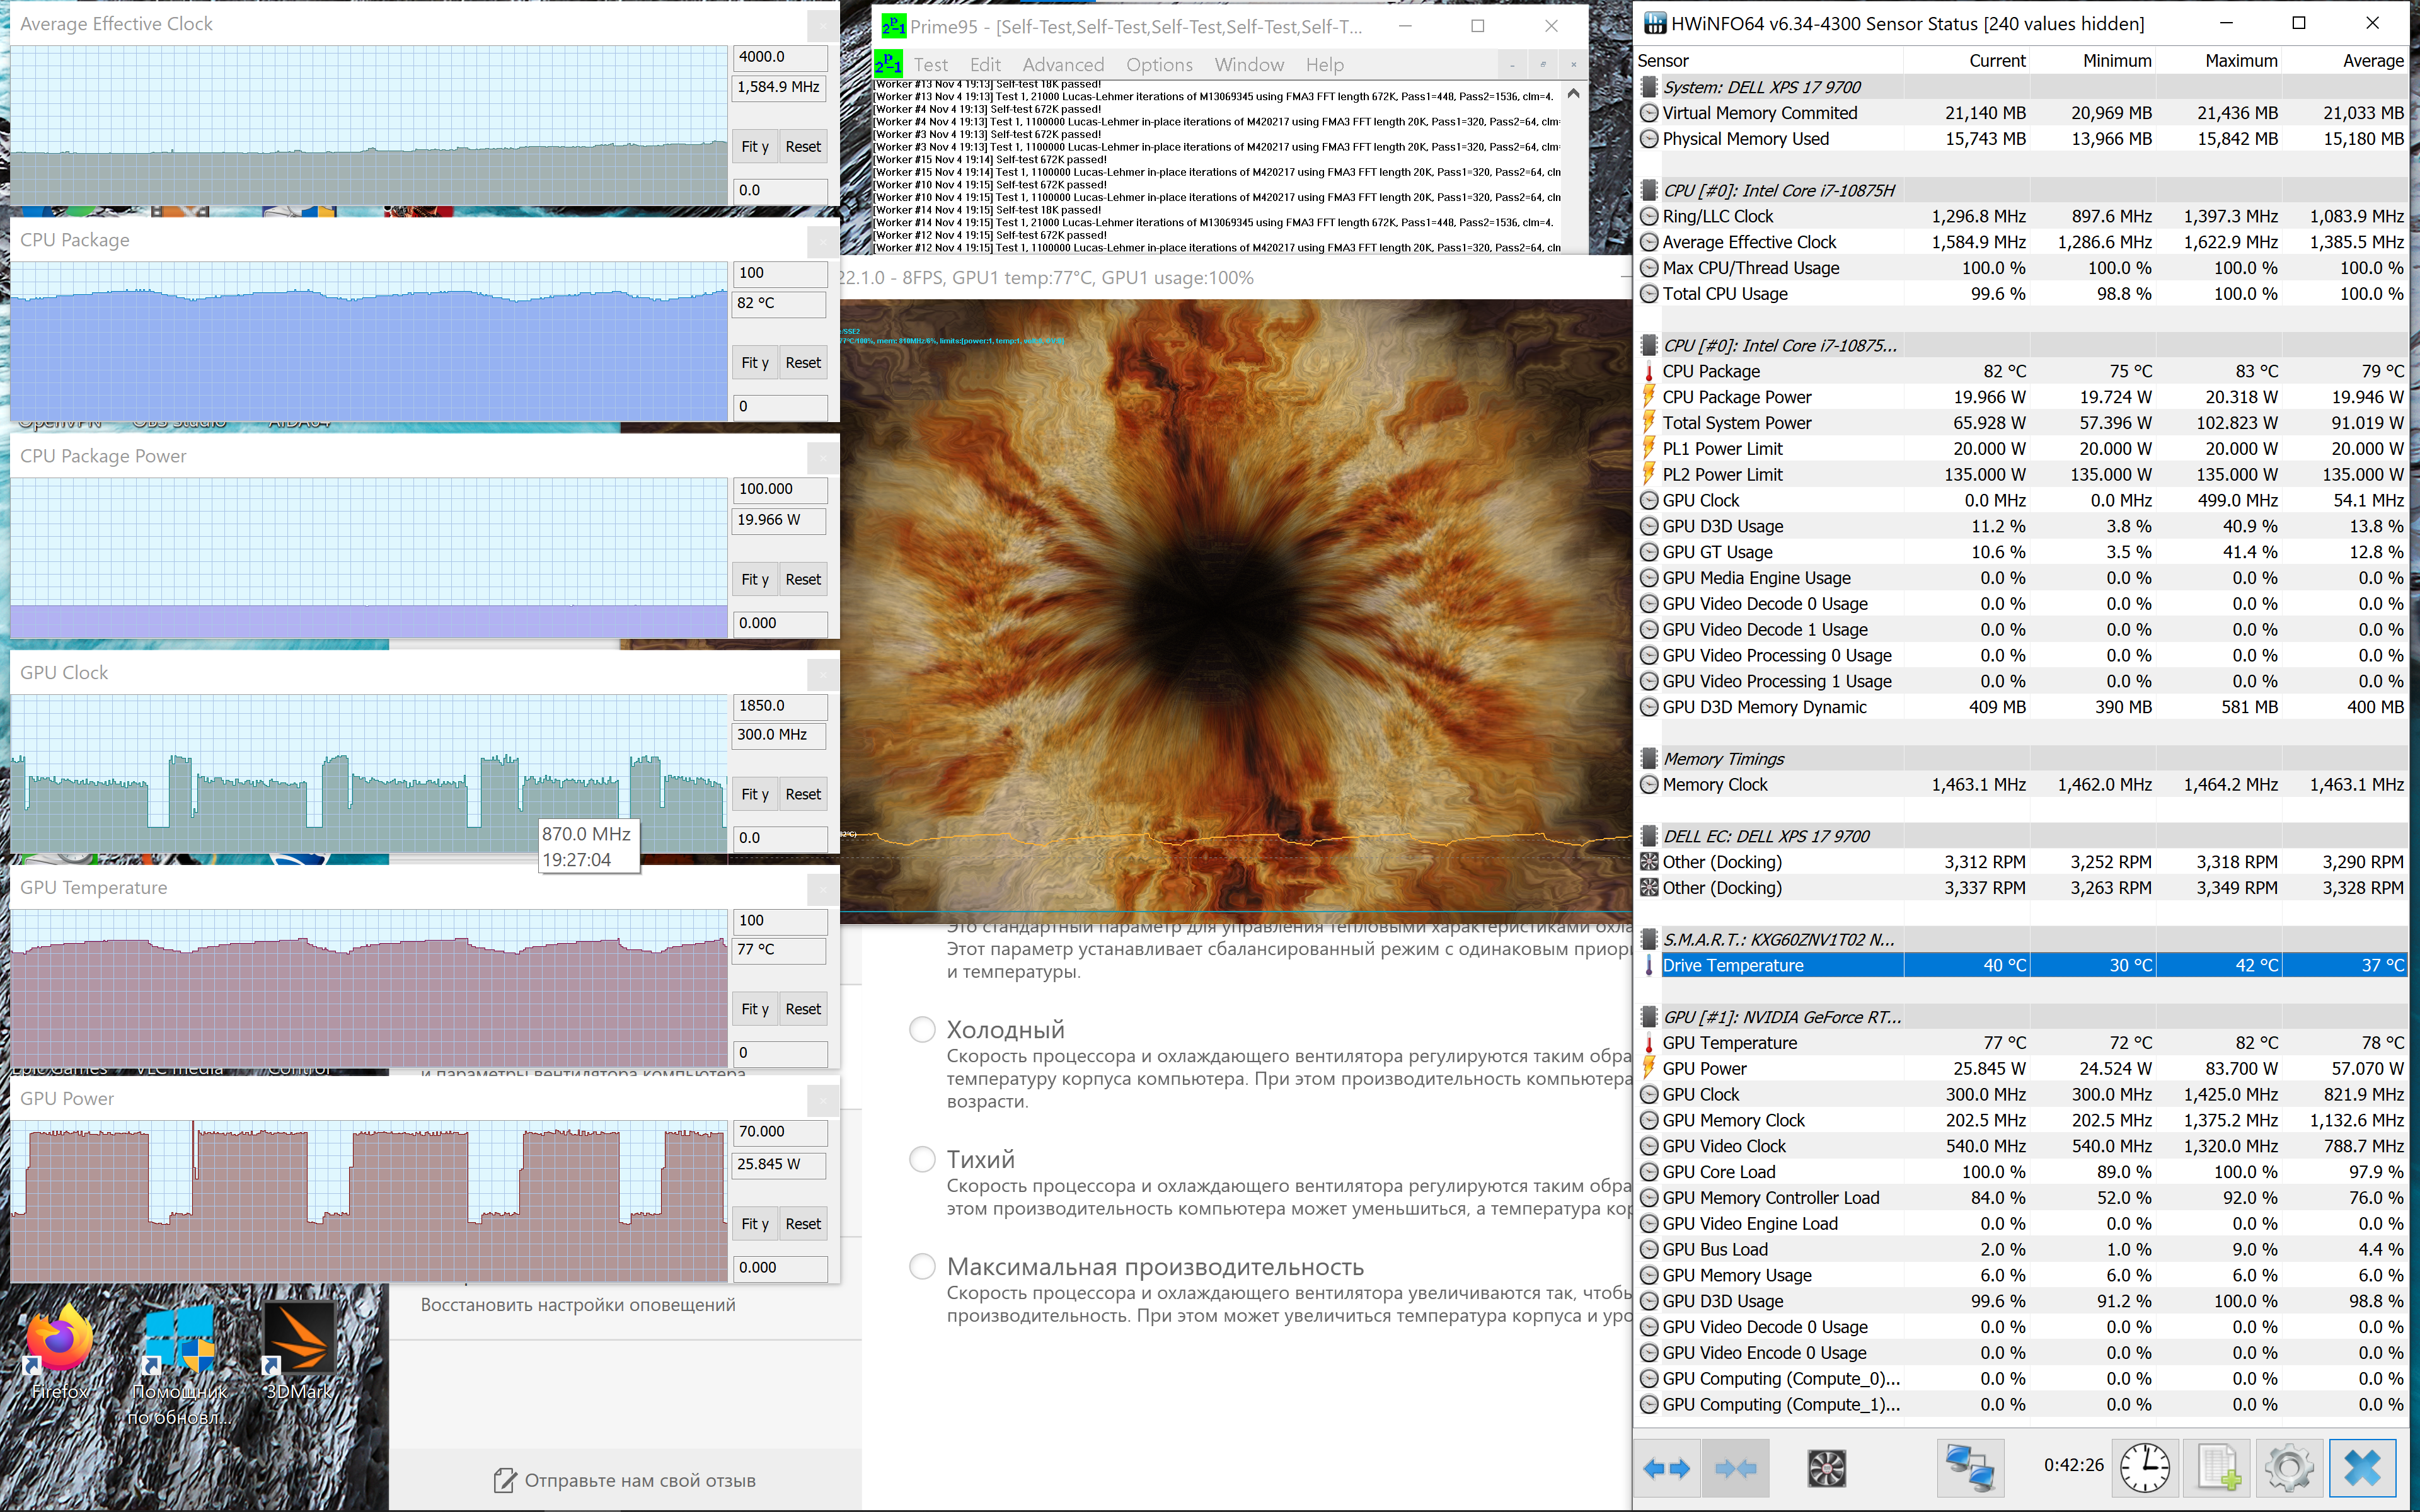Click chip icon of DELL EC group header

tap(1649, 836)
